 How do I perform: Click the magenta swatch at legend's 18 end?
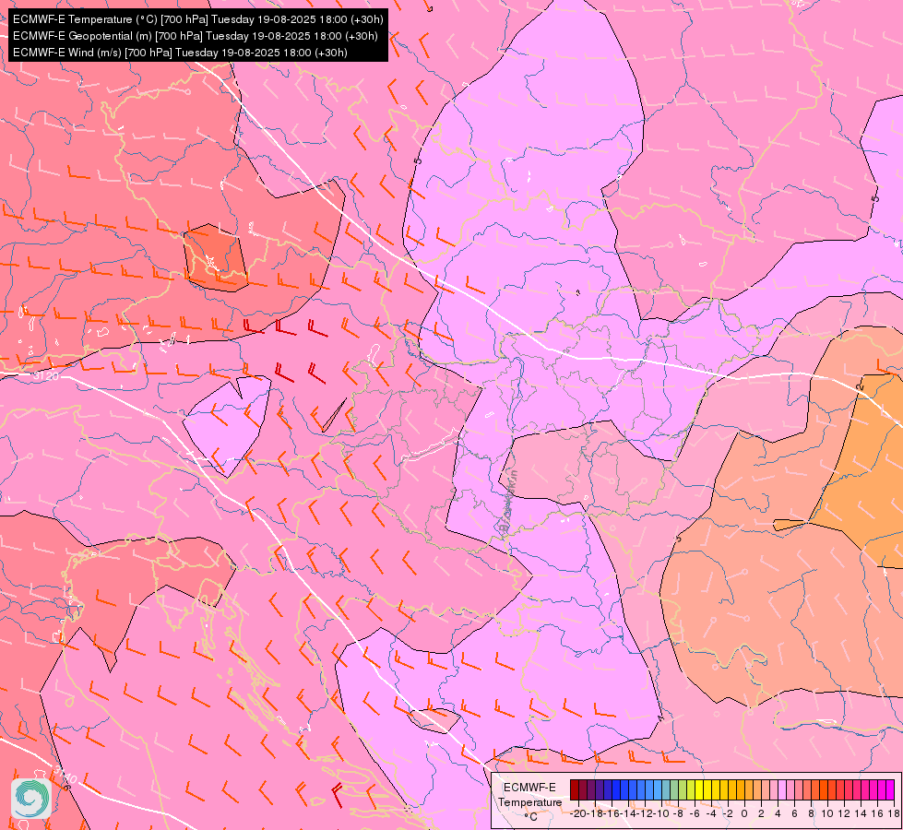click(x=890, y=789)
